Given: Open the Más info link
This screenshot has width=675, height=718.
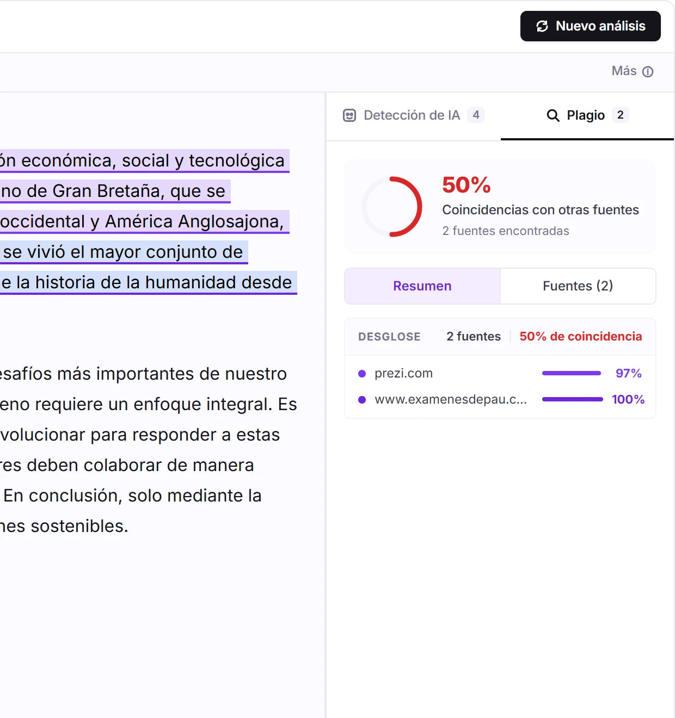Looking at the screenshot, I should tap(632, 71).
